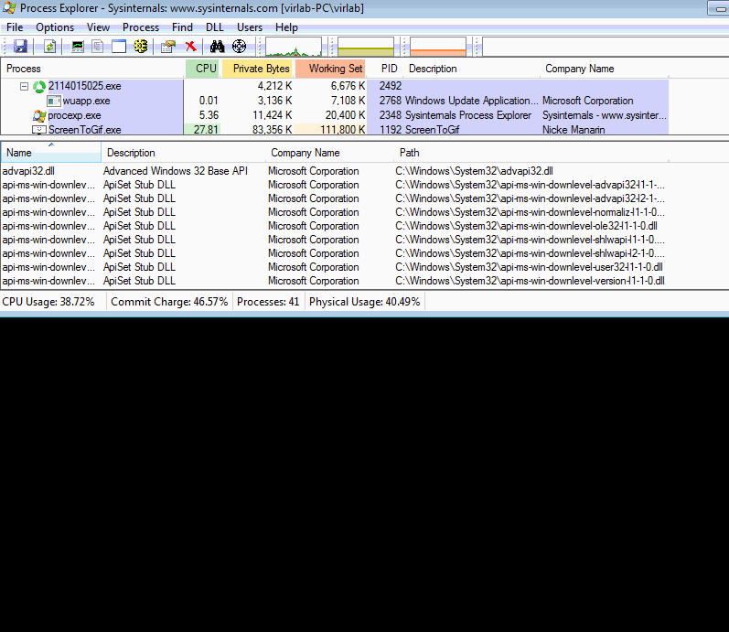Screen dimensions: 729x632
Task: Select the procexp.exe process row
Action: (334, 115)
